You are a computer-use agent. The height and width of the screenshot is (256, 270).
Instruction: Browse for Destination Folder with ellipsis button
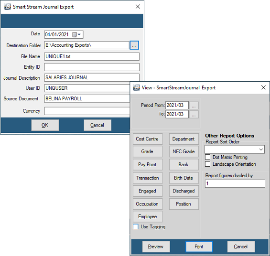click(134, 45)
